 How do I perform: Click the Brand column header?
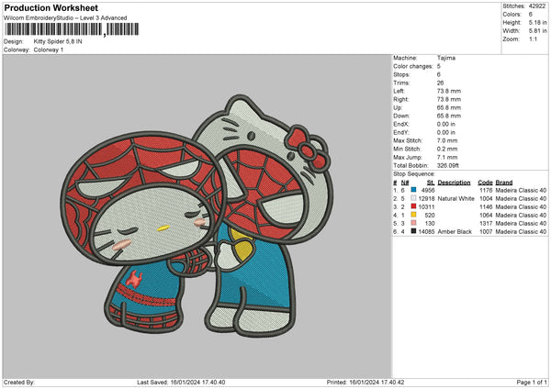click(504, 183)
